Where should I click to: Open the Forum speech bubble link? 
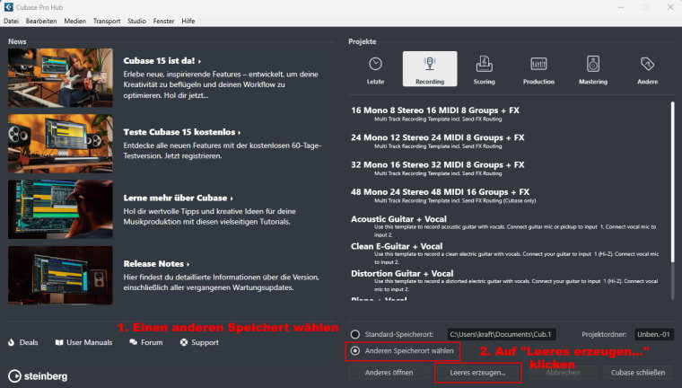[132, 342]
